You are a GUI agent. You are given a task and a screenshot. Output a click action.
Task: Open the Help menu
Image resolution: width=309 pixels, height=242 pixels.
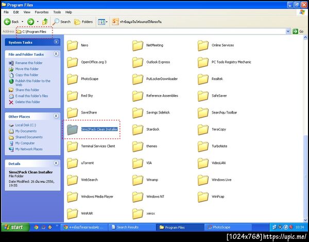point(68,12)
